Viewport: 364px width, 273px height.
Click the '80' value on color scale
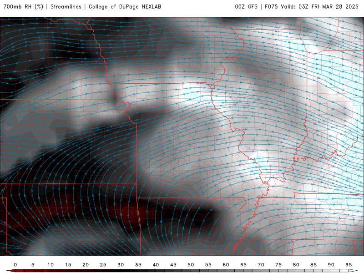(x=296, y=265)
